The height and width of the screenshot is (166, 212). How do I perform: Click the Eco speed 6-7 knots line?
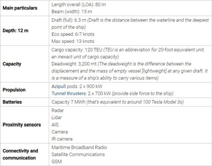pos(73,34)
